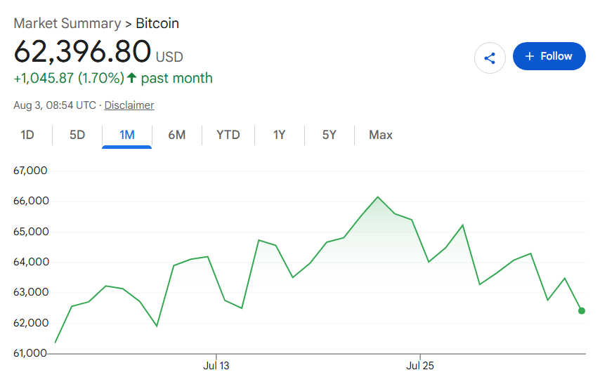Click the 62,000 y-axis label
Screen dimensions: 607x377
click(x=31, y=323)
